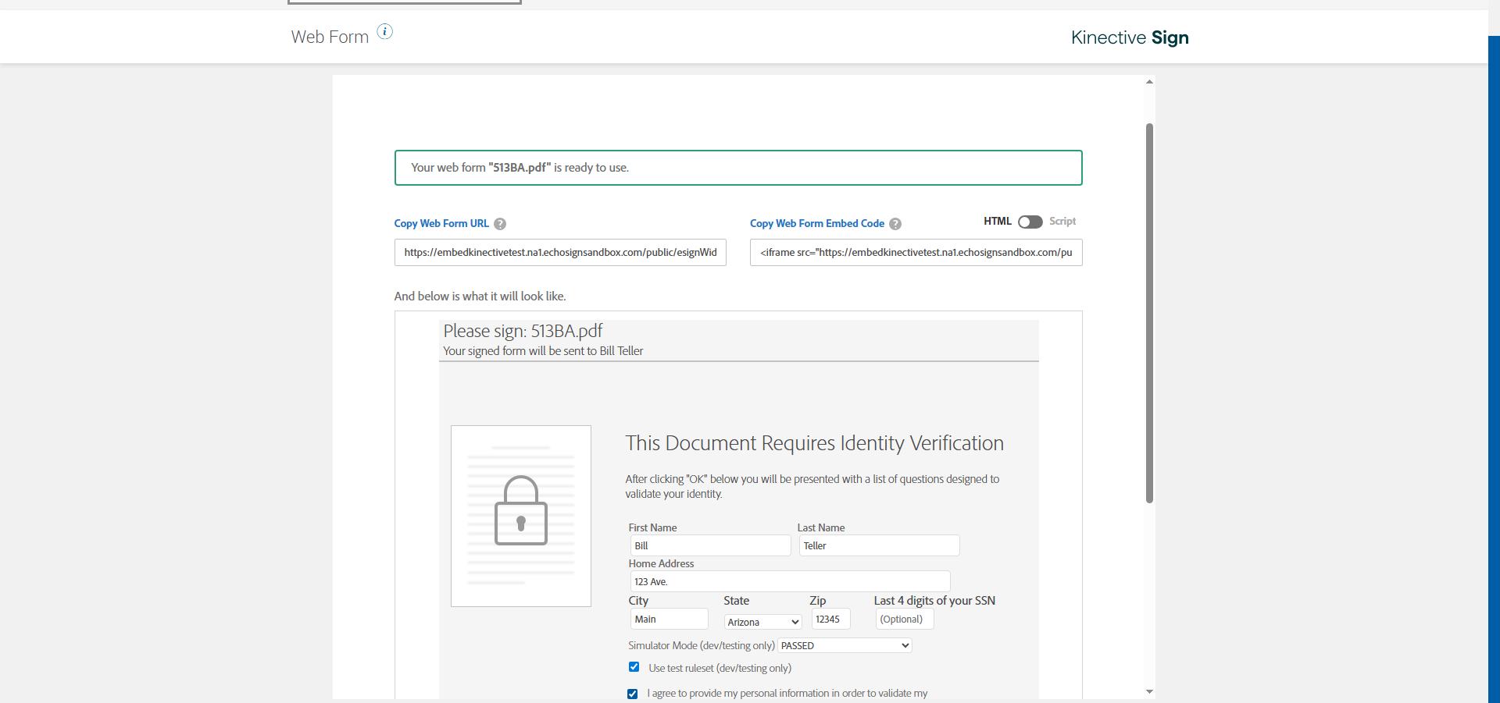Click scroll up arrow of form panel

point(1149,82)
